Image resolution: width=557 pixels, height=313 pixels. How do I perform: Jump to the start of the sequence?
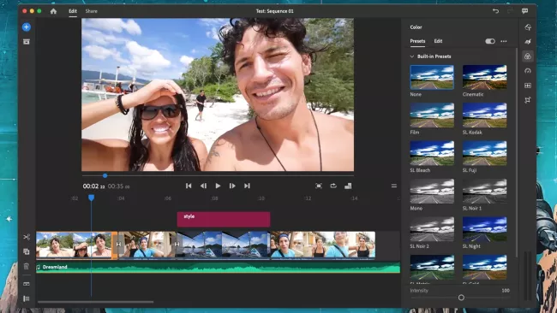point(189,186)
